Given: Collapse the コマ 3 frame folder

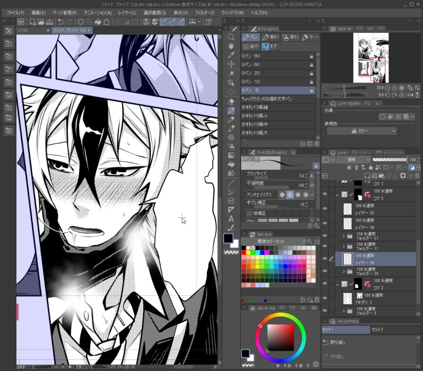Looking at the screenshot, I should tap(337, 194).
